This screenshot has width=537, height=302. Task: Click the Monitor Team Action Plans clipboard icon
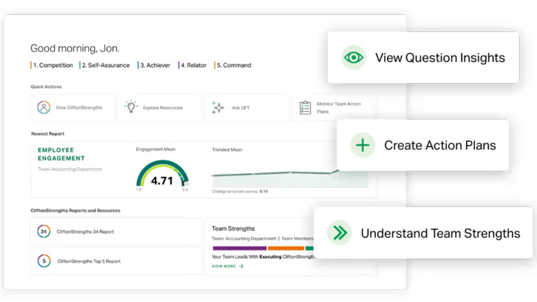305,108
